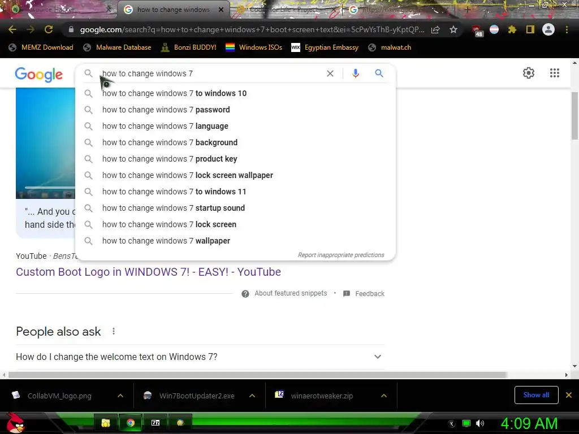Submit search with the magnifier button
The width and height of the screenshot is (579, 434).
point(379,73)
